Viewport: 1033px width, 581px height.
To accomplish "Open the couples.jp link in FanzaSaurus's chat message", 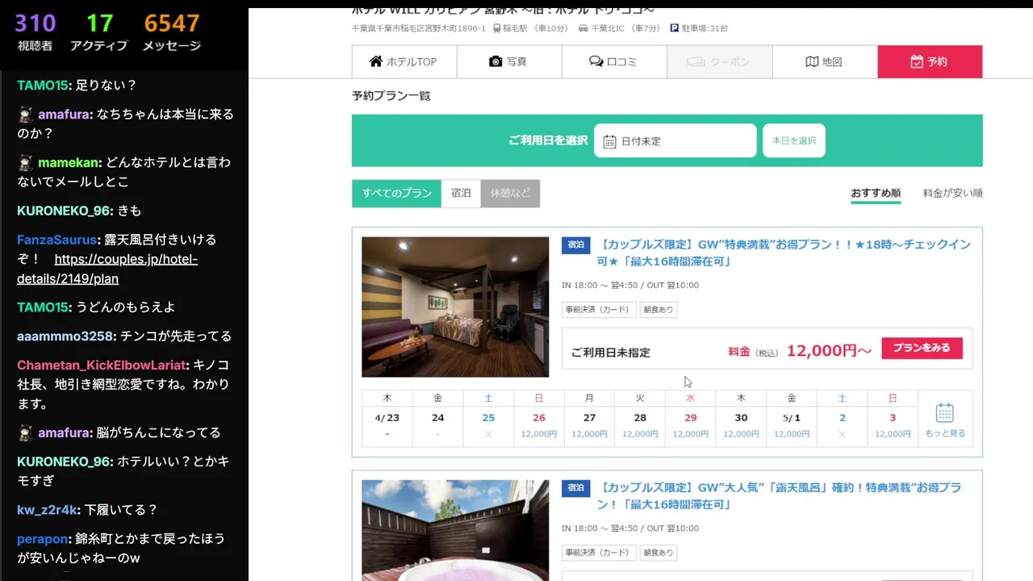I will tap(107, 269).
